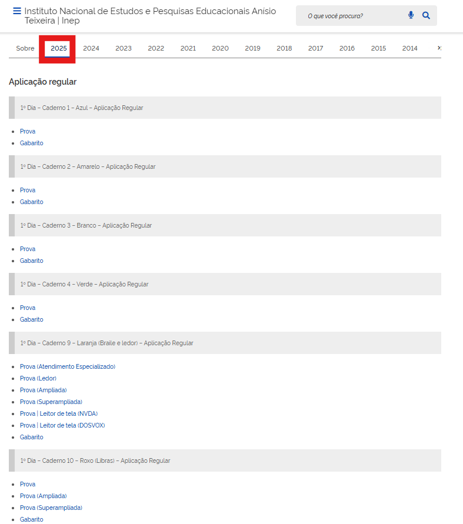Select the 2014 year tab
The image size is (463, 524).
410,48
